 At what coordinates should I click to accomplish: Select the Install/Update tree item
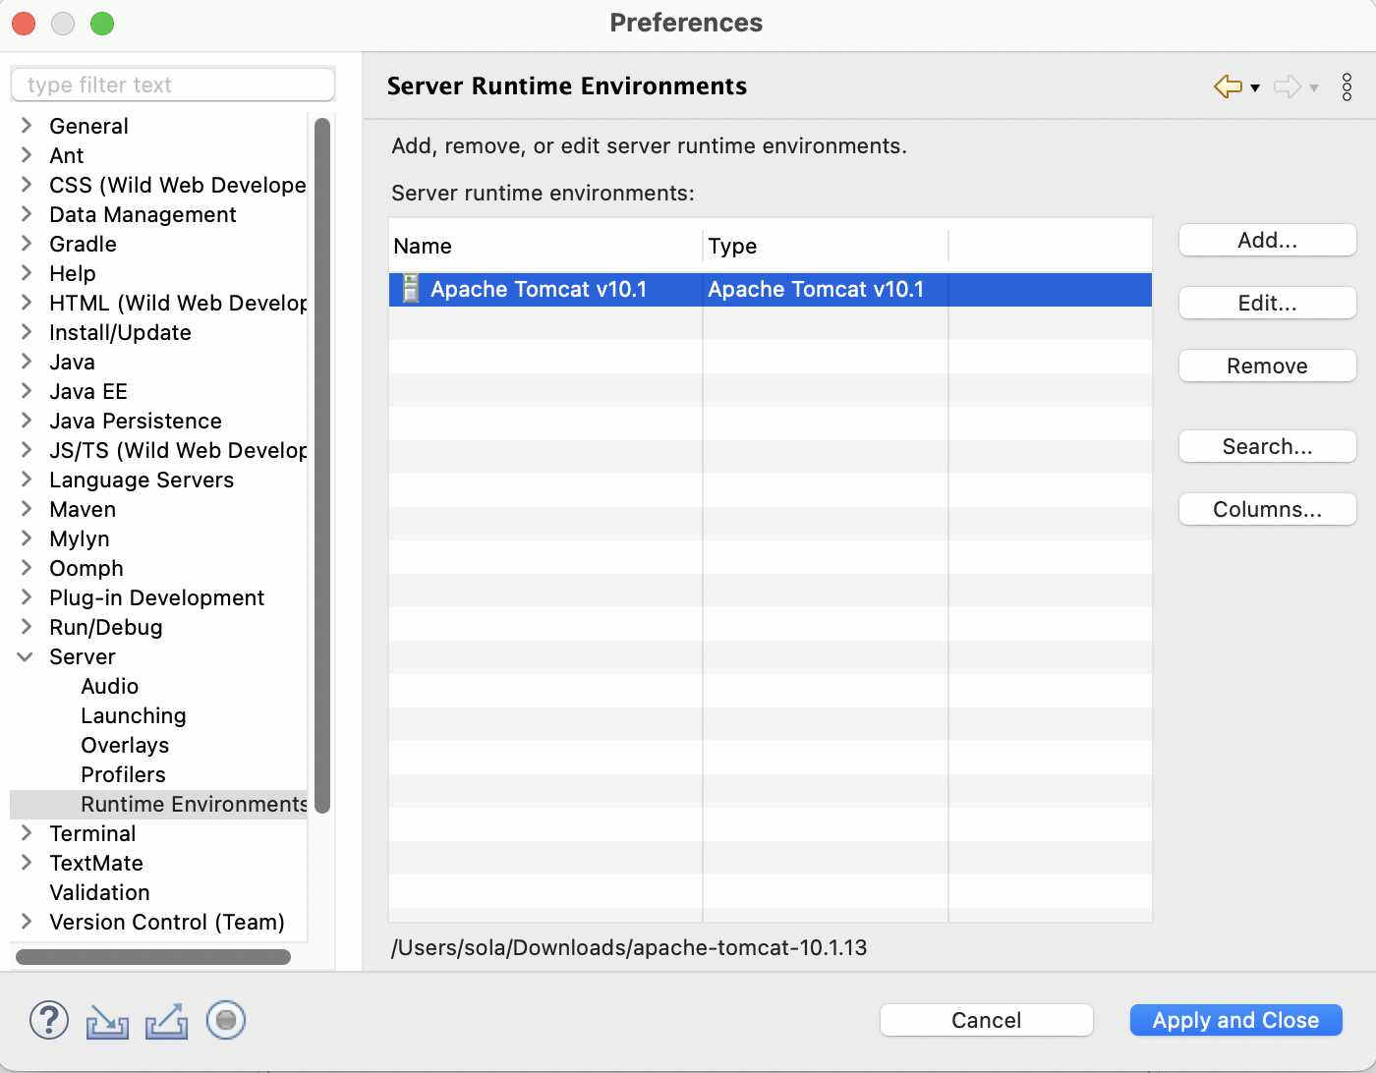click(x=120, y=332)
